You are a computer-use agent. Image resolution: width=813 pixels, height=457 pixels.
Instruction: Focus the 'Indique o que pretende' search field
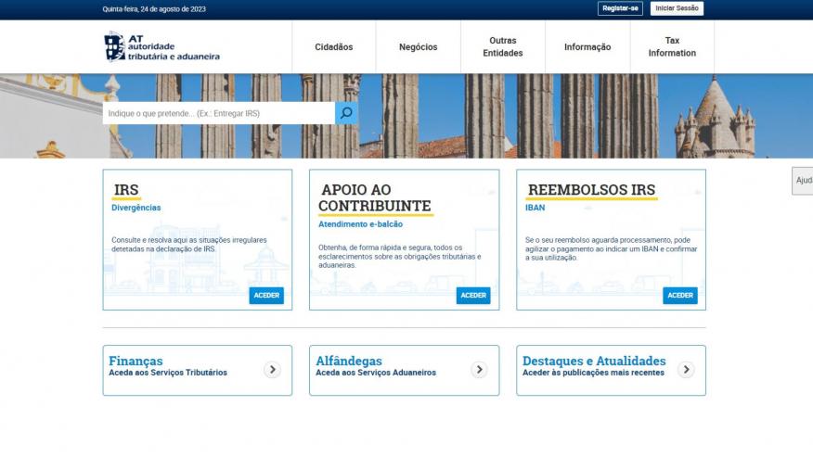tap(218, 113)
